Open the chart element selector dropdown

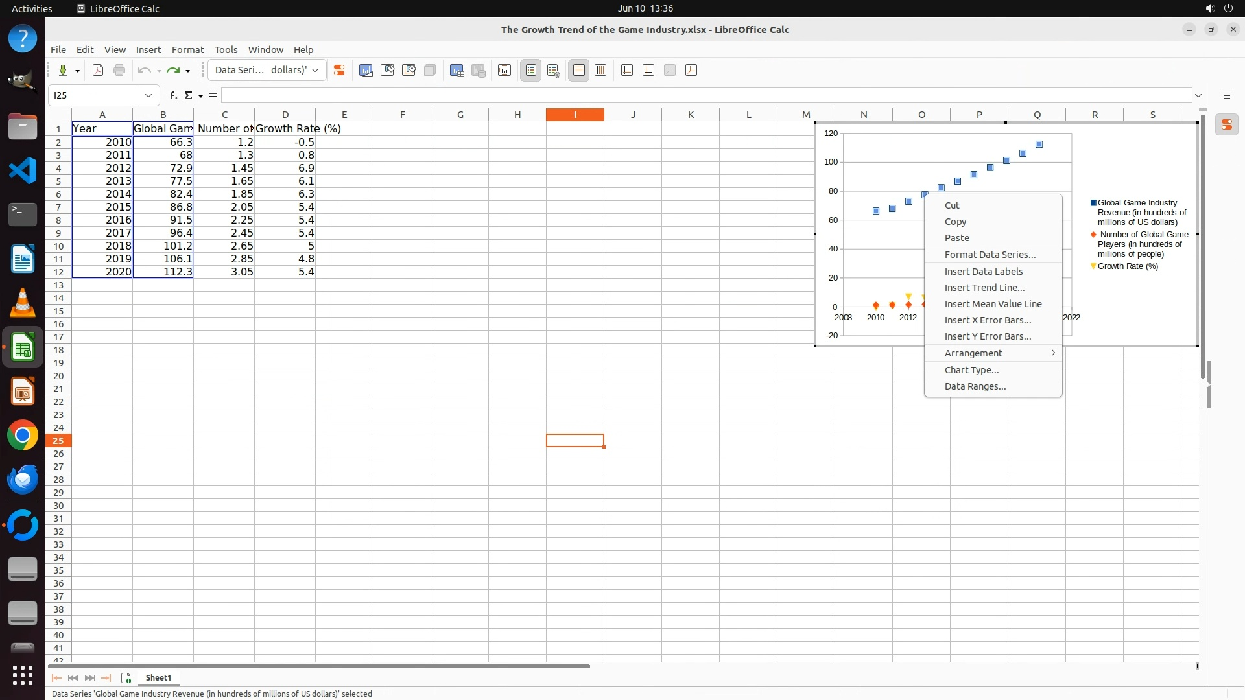pyautogui.click(x=315, y=70)
